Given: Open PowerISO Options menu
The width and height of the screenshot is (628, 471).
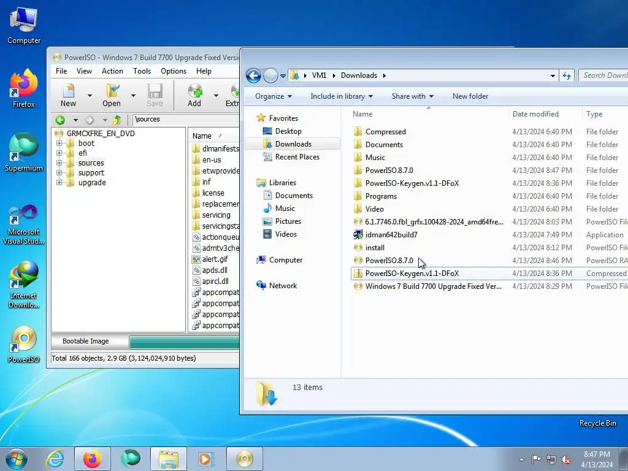Looking at the screenshot, I should coord(174,71).
